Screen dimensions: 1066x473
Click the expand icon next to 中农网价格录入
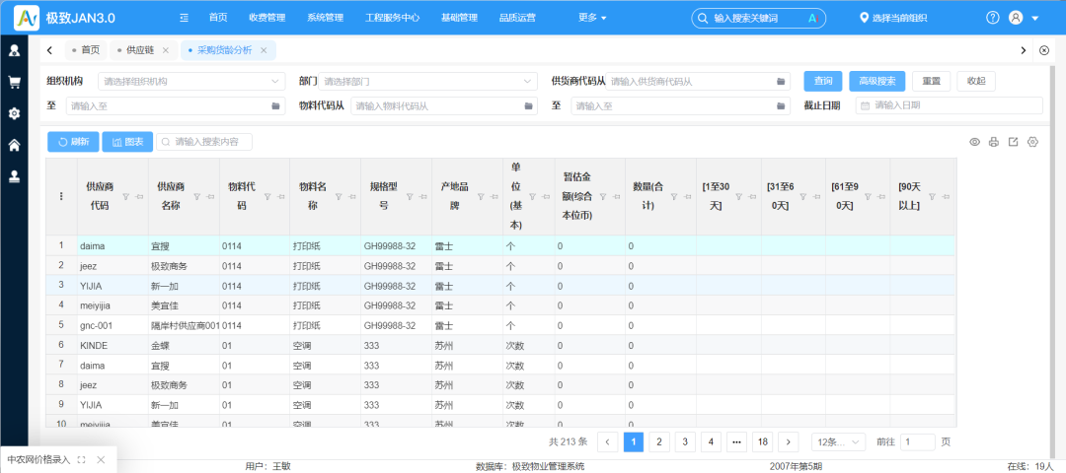[x=81, y=460]
